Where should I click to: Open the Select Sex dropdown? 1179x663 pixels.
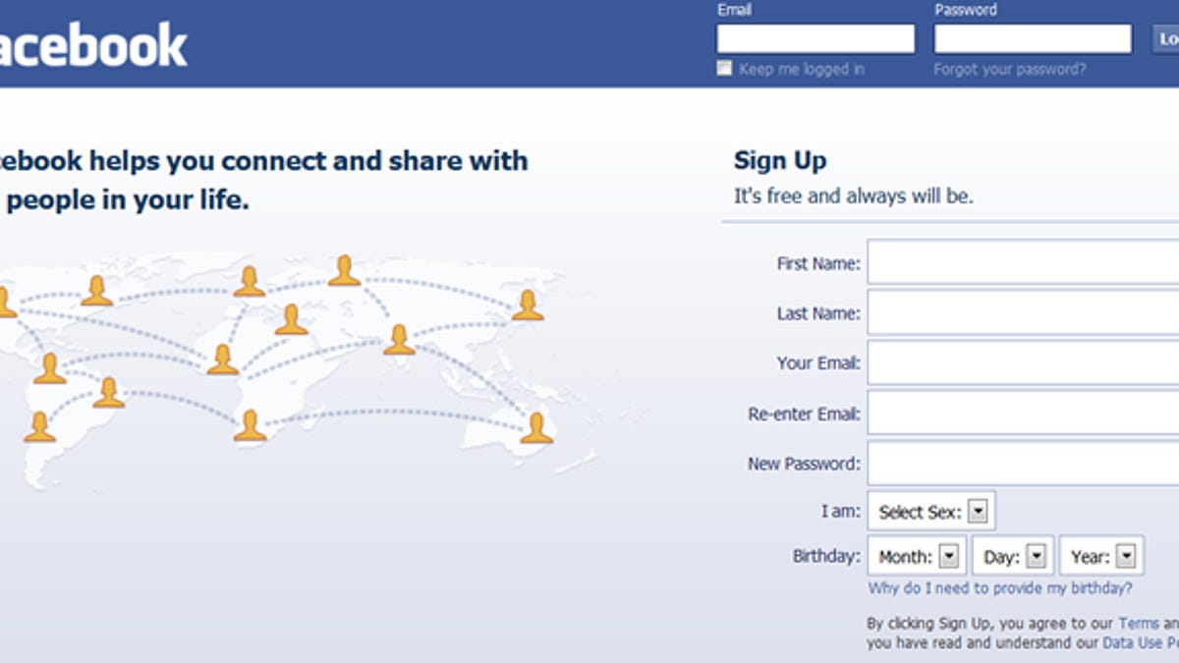pos(930,511)
